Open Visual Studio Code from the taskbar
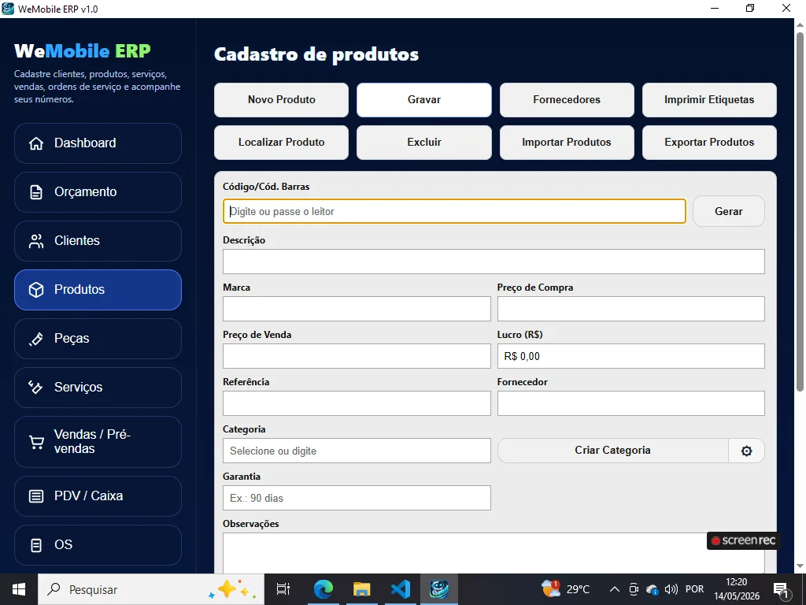The width and height of the screenshot is (806, 605). pyautogui.click(x=401, y=589)
